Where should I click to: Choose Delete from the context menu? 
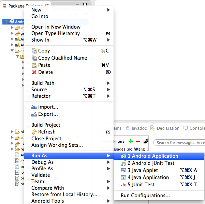69,72
